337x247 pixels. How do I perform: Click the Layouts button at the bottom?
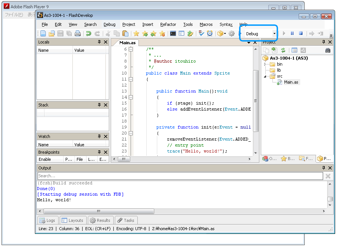[x=73, y=220]
